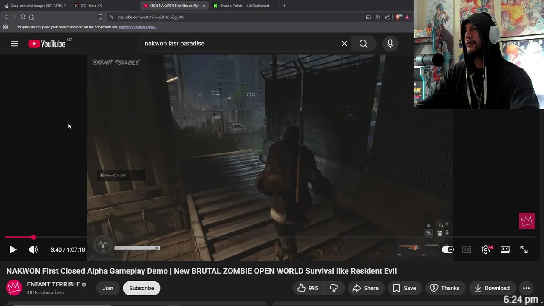The height and width of the screenshot is (306, 544).
Task: Join the ENFANT TERRIBLE channel membership
Action: [x=108, y=288]
